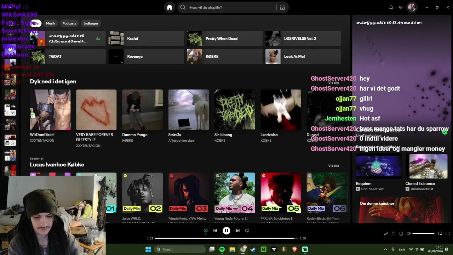The width and height of the screenshot is (453, 255).
Task: Open the Pretty When Dead shortcut tile
Action: [225, 39]
